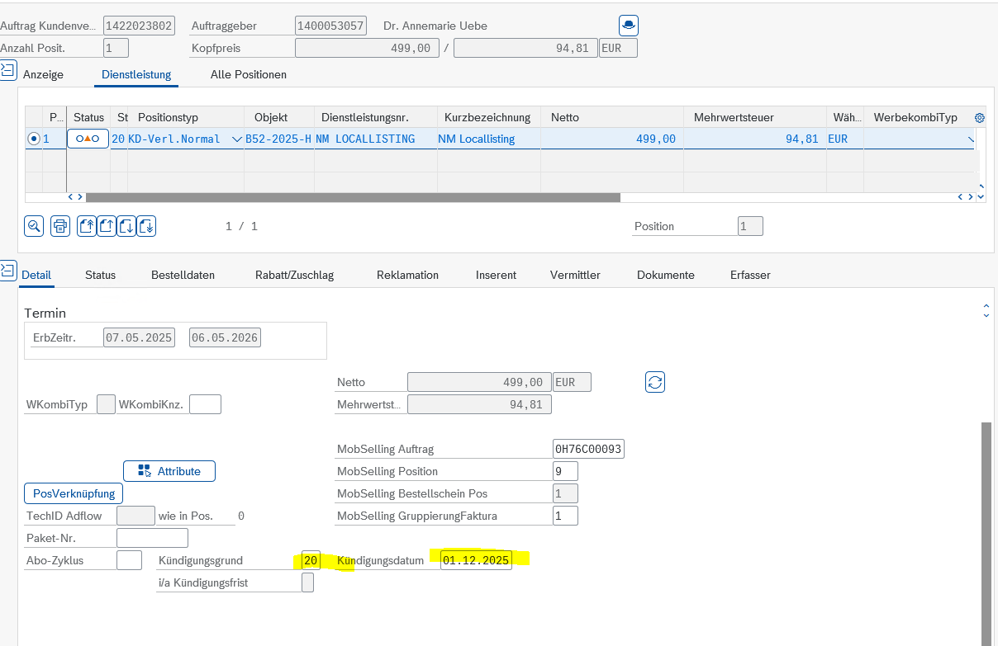The image size is (998, 646).
Task: Open the Reklamation tab
Action: click(x=407, y=275)
